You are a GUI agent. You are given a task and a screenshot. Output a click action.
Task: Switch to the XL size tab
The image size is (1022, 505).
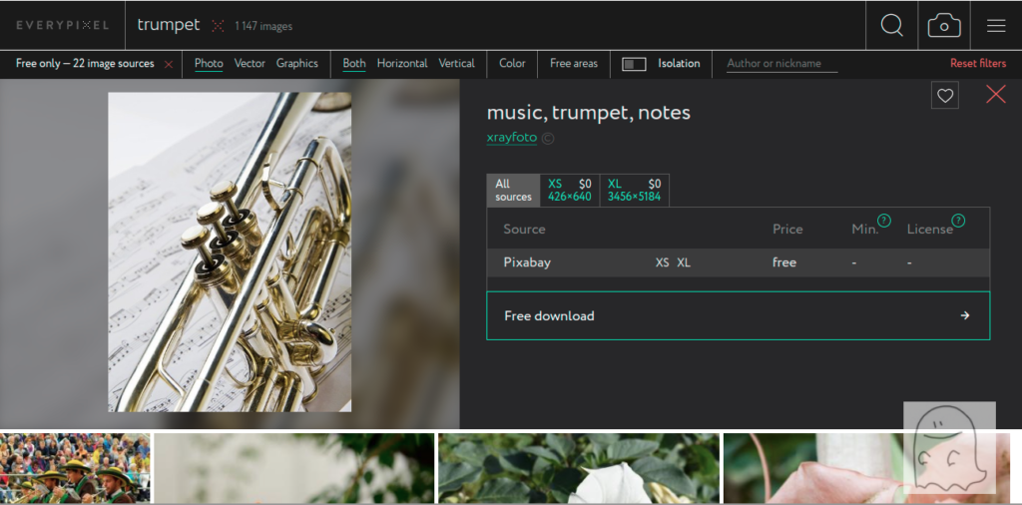coord(634,190)
